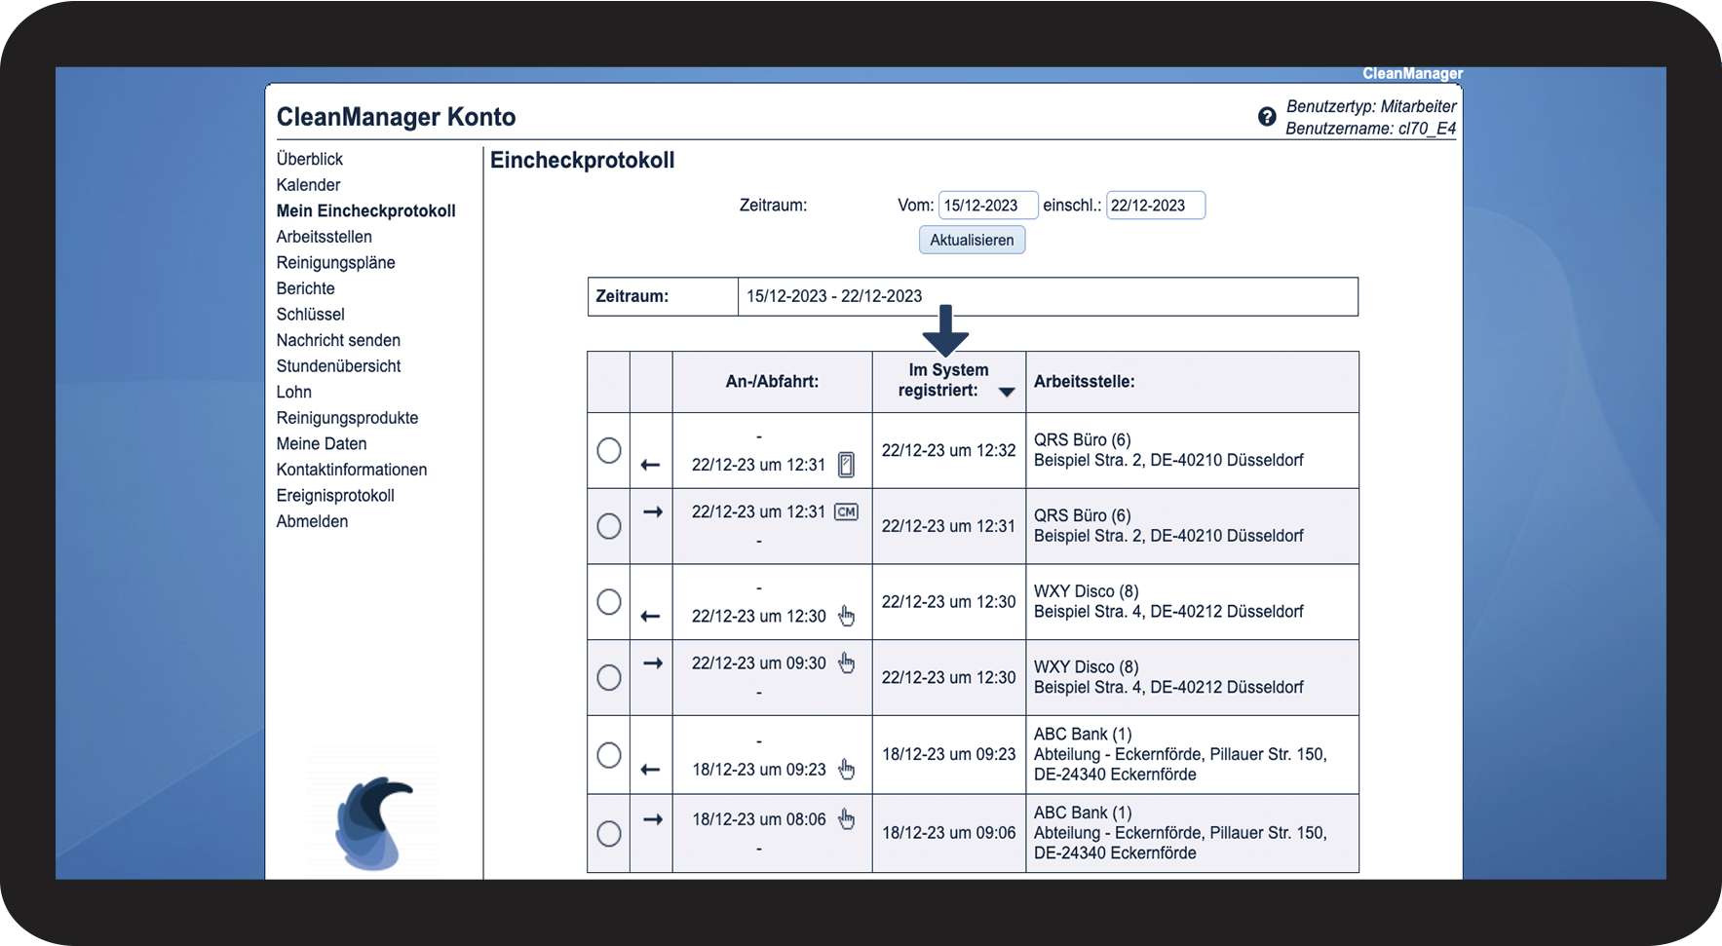Open Kalender in the sidebar
The height and width of the screenshot is (946, 1722).
tap(309, 185)
